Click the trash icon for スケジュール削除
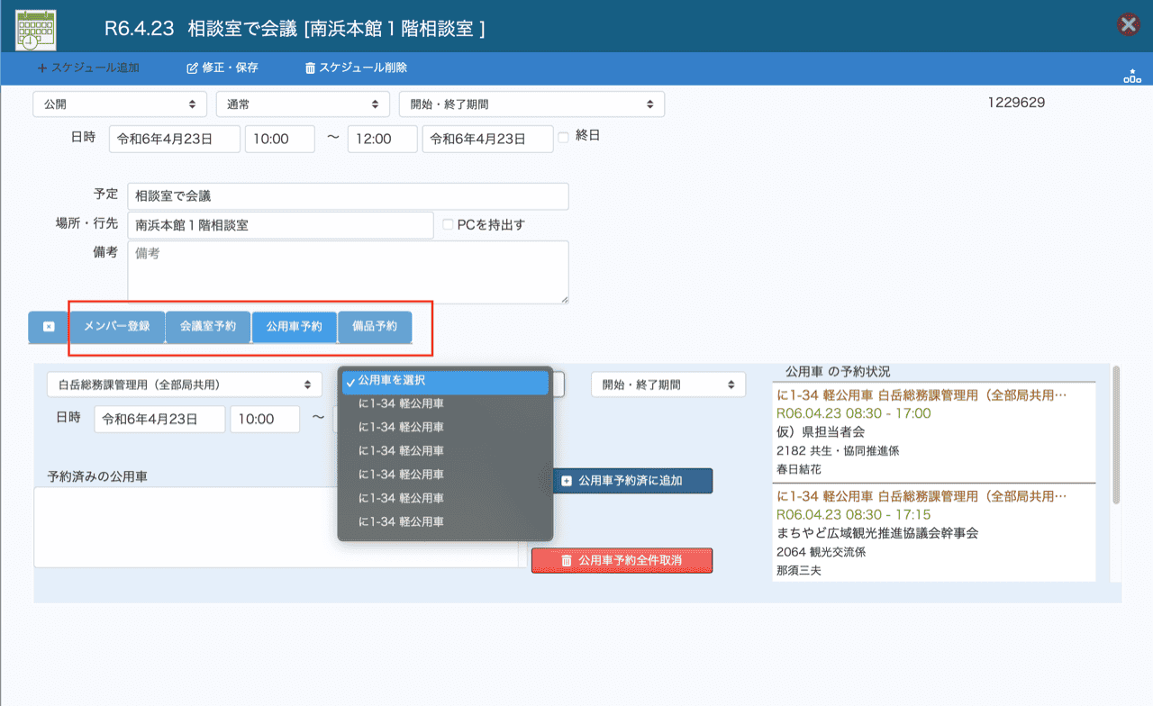The height and width of the screenshot is (706, 1153). coord(310,68)
